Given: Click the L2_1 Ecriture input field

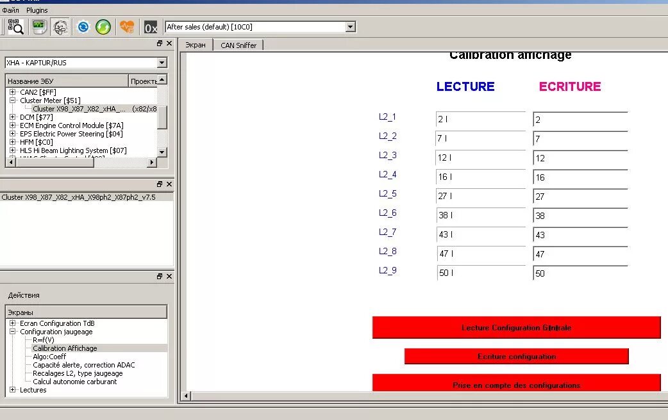Looking at the screenshot, I should tap(580, 120).
